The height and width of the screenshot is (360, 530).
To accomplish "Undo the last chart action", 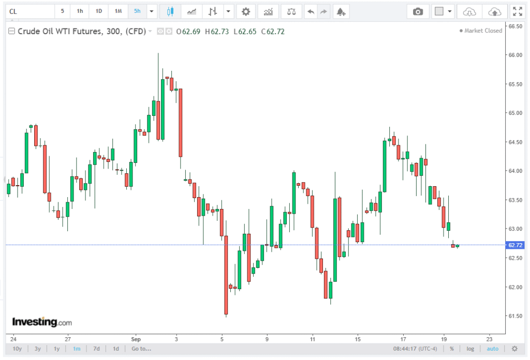I will 310,11.
